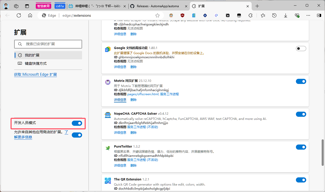Open the Edge profile avatar menu

point(6,6)
